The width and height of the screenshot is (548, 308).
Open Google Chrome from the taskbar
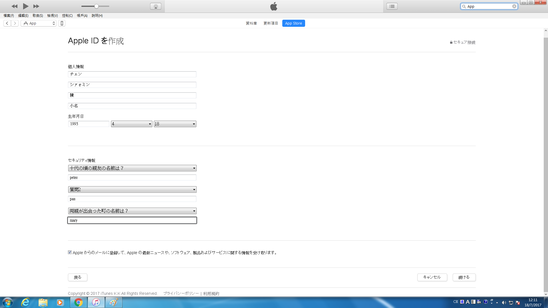[x=78, y=302]
